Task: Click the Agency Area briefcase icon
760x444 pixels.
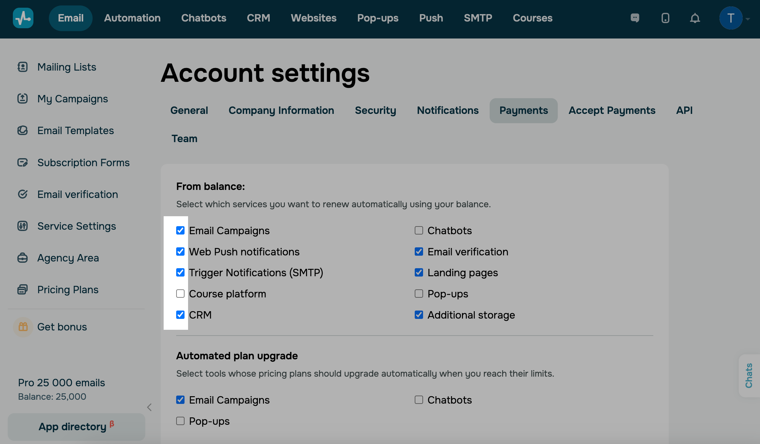Action: (x=23, y=258)
